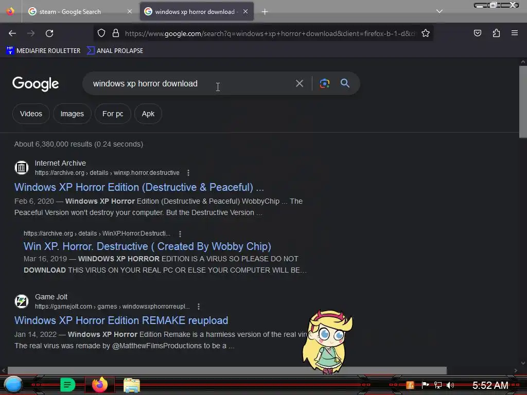Search by image with camera icon
527x395 pixels.
[324, 83]
